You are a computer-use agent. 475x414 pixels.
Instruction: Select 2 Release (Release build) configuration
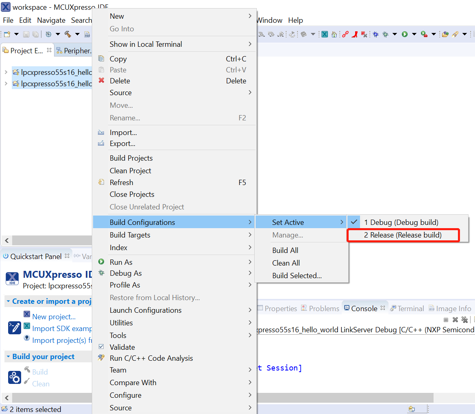point(403,235)
